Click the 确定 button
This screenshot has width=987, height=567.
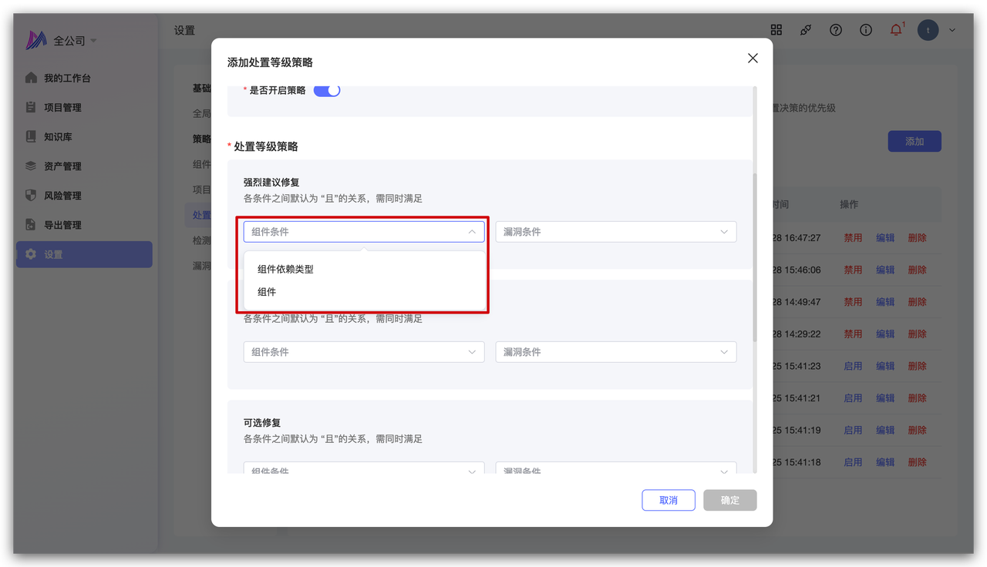point(729,500)
